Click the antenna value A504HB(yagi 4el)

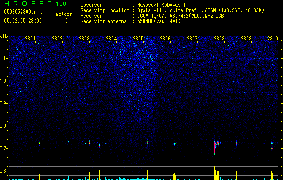pyautogui.click(x=159, y=21)
